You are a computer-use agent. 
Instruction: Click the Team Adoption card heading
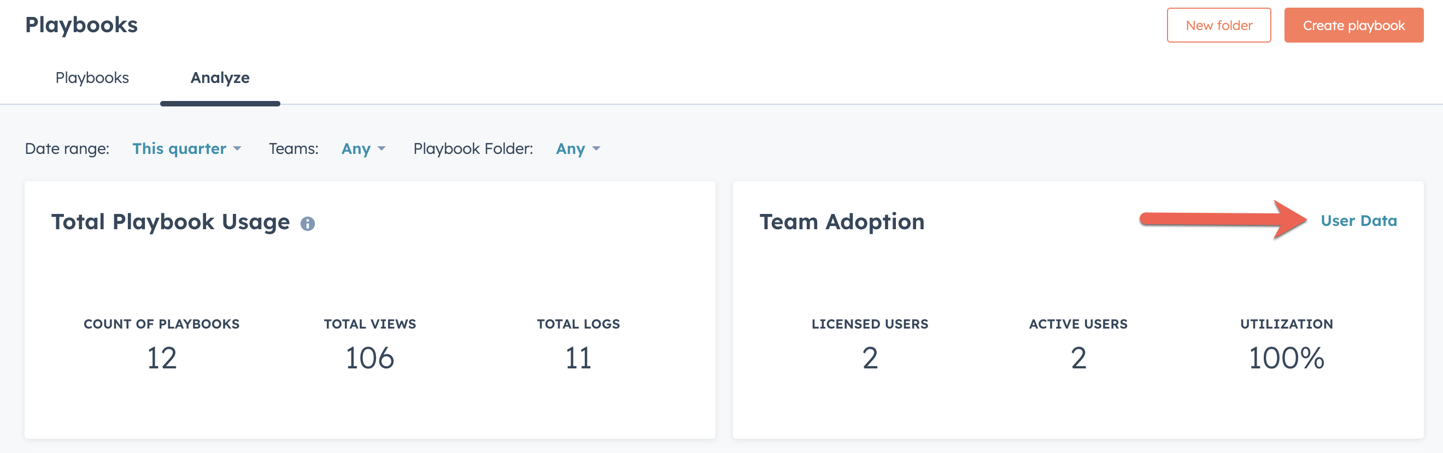pyautogui.click(x=841, y=222)
